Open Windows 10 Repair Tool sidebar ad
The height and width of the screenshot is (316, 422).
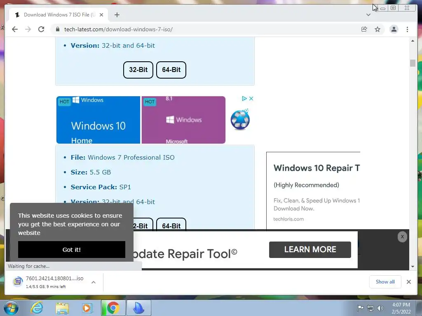click(317, 168)
